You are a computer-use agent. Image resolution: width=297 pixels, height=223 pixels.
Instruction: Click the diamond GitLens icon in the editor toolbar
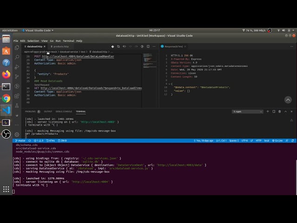tap(112, 46)
